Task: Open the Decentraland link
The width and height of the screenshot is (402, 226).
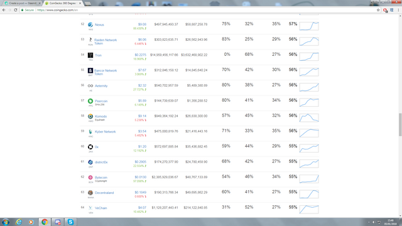Action: (104, 193)
